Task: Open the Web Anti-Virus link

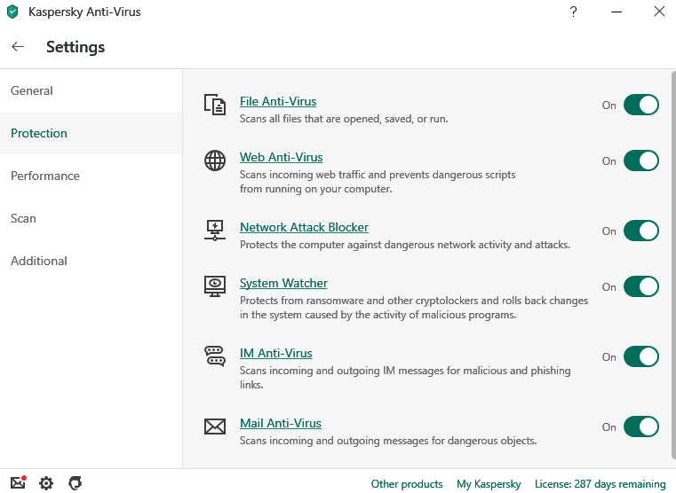Action: (281, 158)
